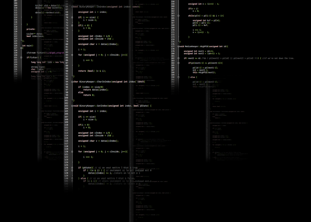Screen dimensions: 311x222
Task: Collapse the BinaryKeeper::SetIndex function fold marker
Action: [x=72, y=106]
